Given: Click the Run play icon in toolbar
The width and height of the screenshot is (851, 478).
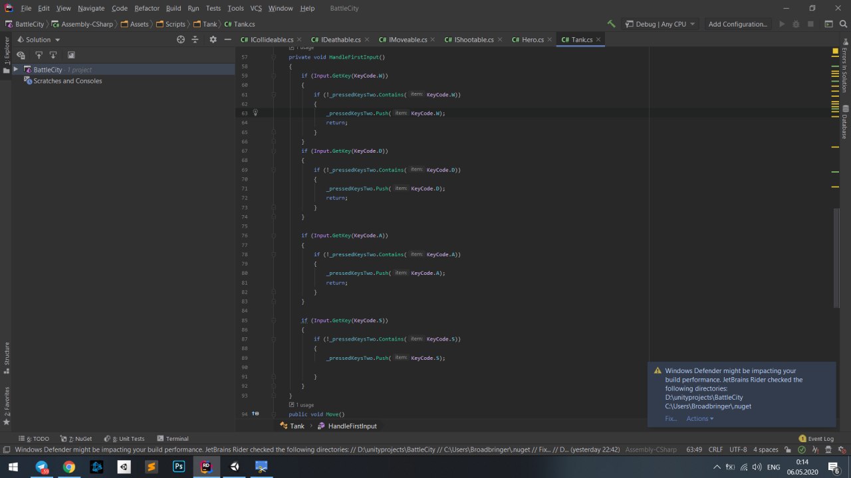Looking at the screenshot, I should (x=781, y=24).
